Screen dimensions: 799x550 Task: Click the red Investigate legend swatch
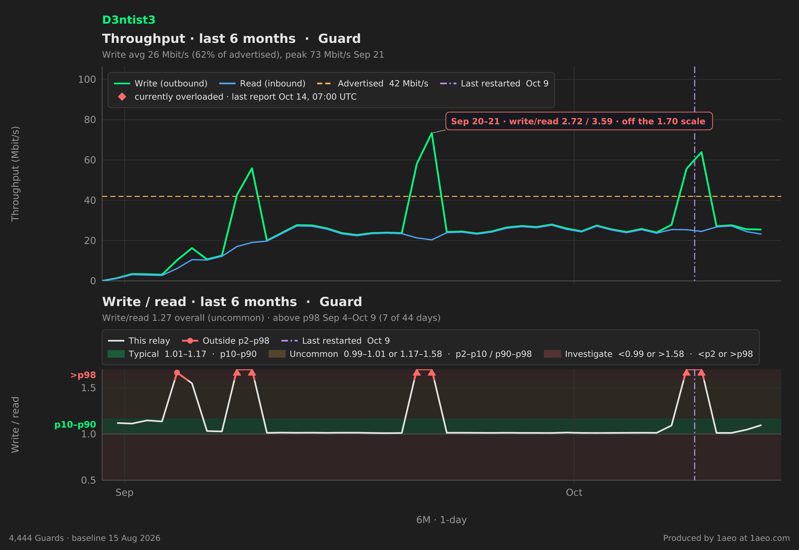point(552,354)
